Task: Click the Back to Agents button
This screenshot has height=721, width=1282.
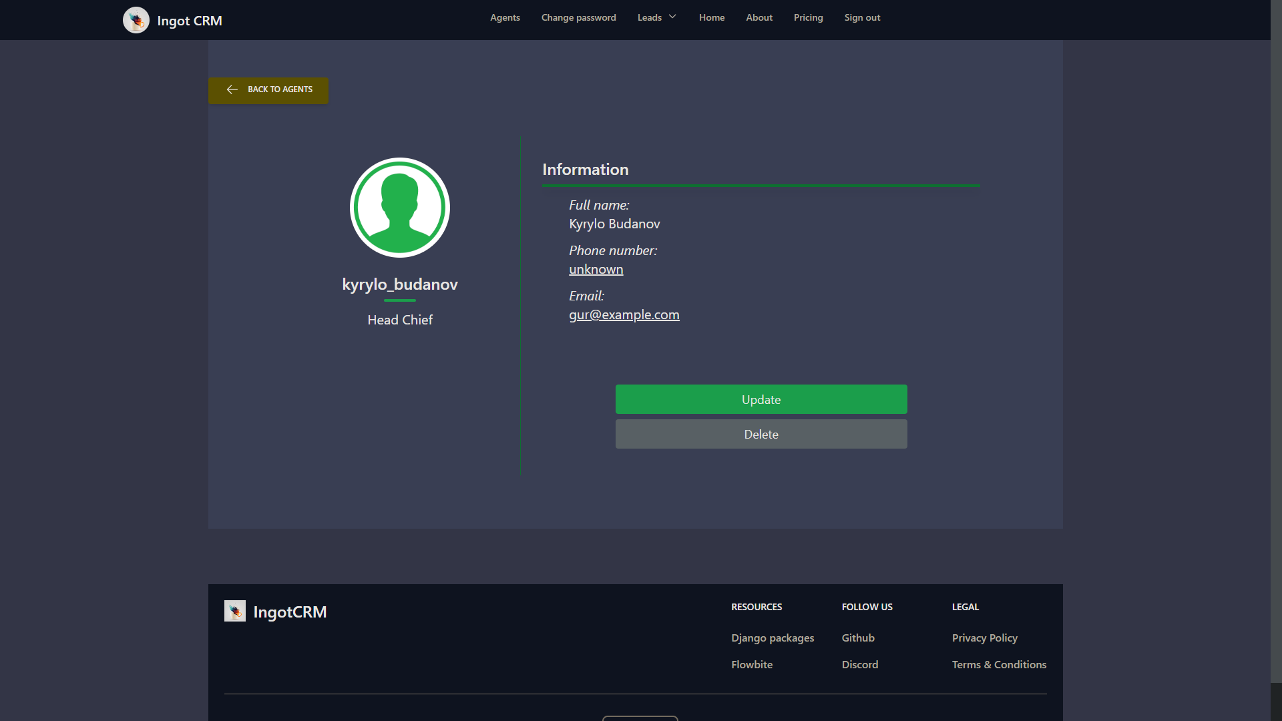Action: (268, 90)
